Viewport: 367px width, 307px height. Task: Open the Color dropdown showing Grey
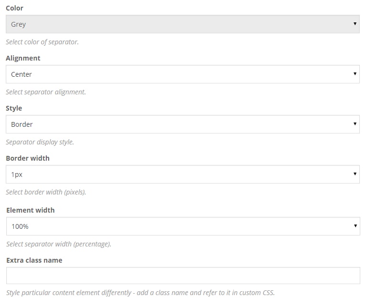182,24
